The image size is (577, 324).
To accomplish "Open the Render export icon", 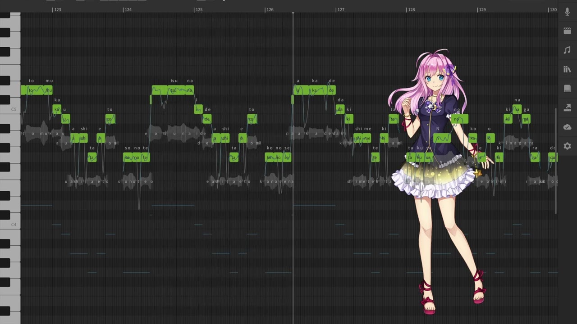I will coord(567,108).
